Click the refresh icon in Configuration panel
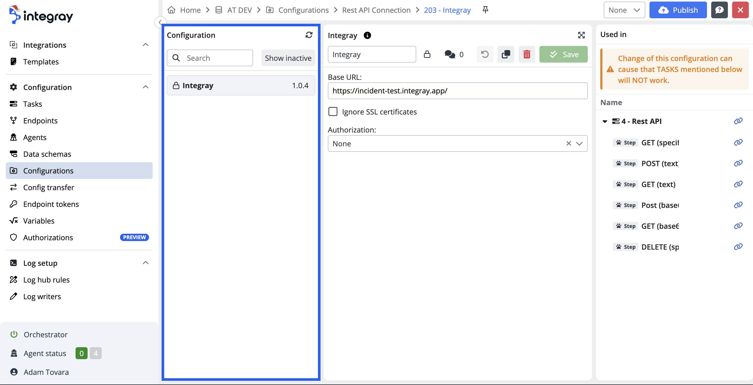 point(309,35)
